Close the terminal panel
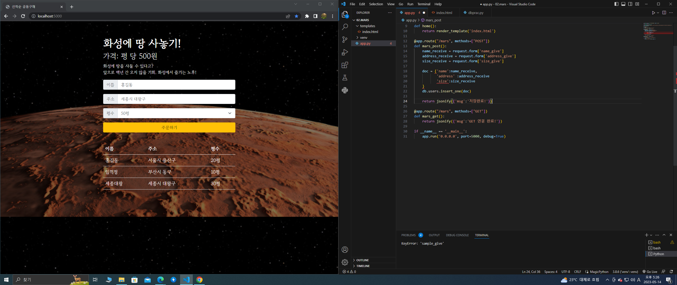The width and height of the screenshot is (677, 285). pos(671,235)
